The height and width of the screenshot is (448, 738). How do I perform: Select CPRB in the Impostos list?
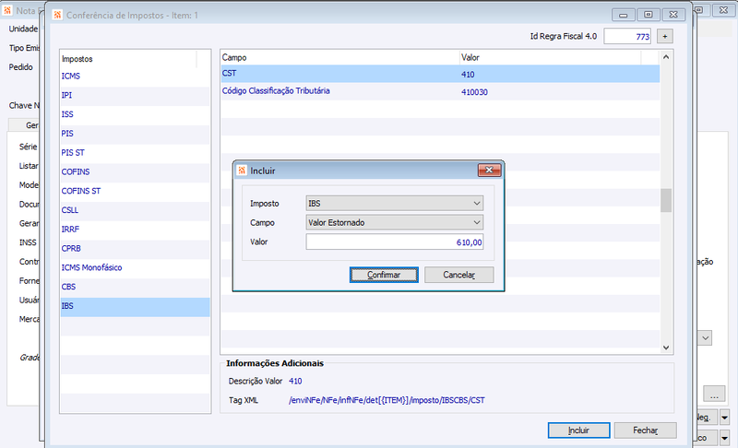(x=135, y=249)
